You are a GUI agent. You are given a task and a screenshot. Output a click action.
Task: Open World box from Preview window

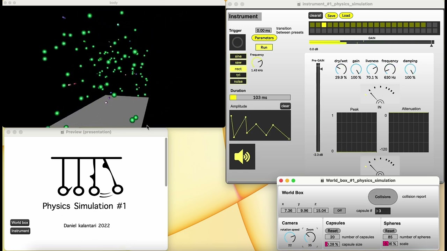click(20, 222)
